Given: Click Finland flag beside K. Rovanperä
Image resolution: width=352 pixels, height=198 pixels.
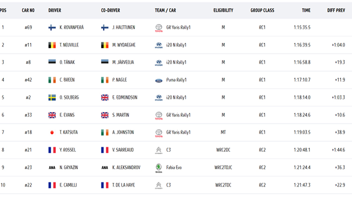Looking at the screenshot, I should [52, 27].
